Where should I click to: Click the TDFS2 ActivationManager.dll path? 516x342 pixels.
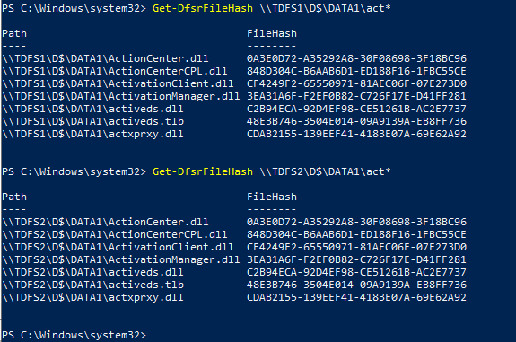[x=121, y=259]
